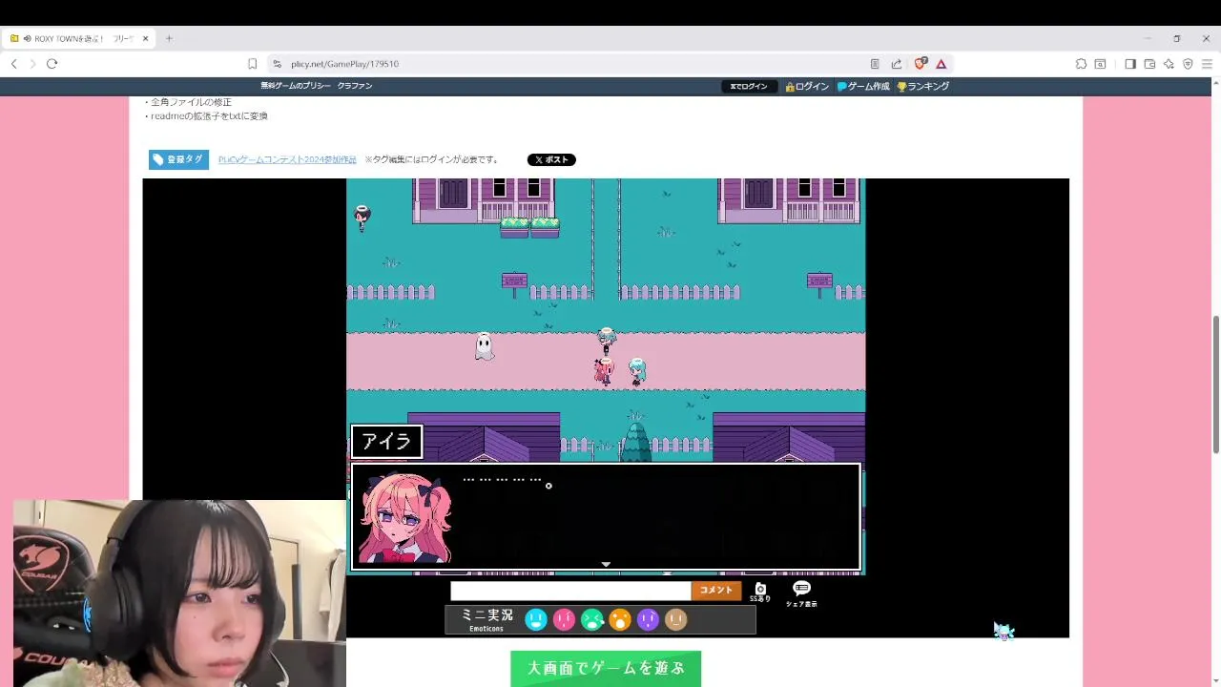Viewport: 1221px width, 687px height.
Task: Open the ランキング menu item
Action: coord(922,86)
